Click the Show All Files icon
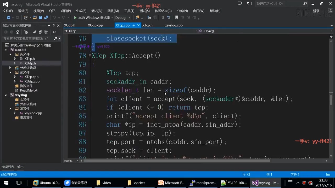The height and width of the screenshot is (188, 335). pyautogui.click(x=46, y=32)
